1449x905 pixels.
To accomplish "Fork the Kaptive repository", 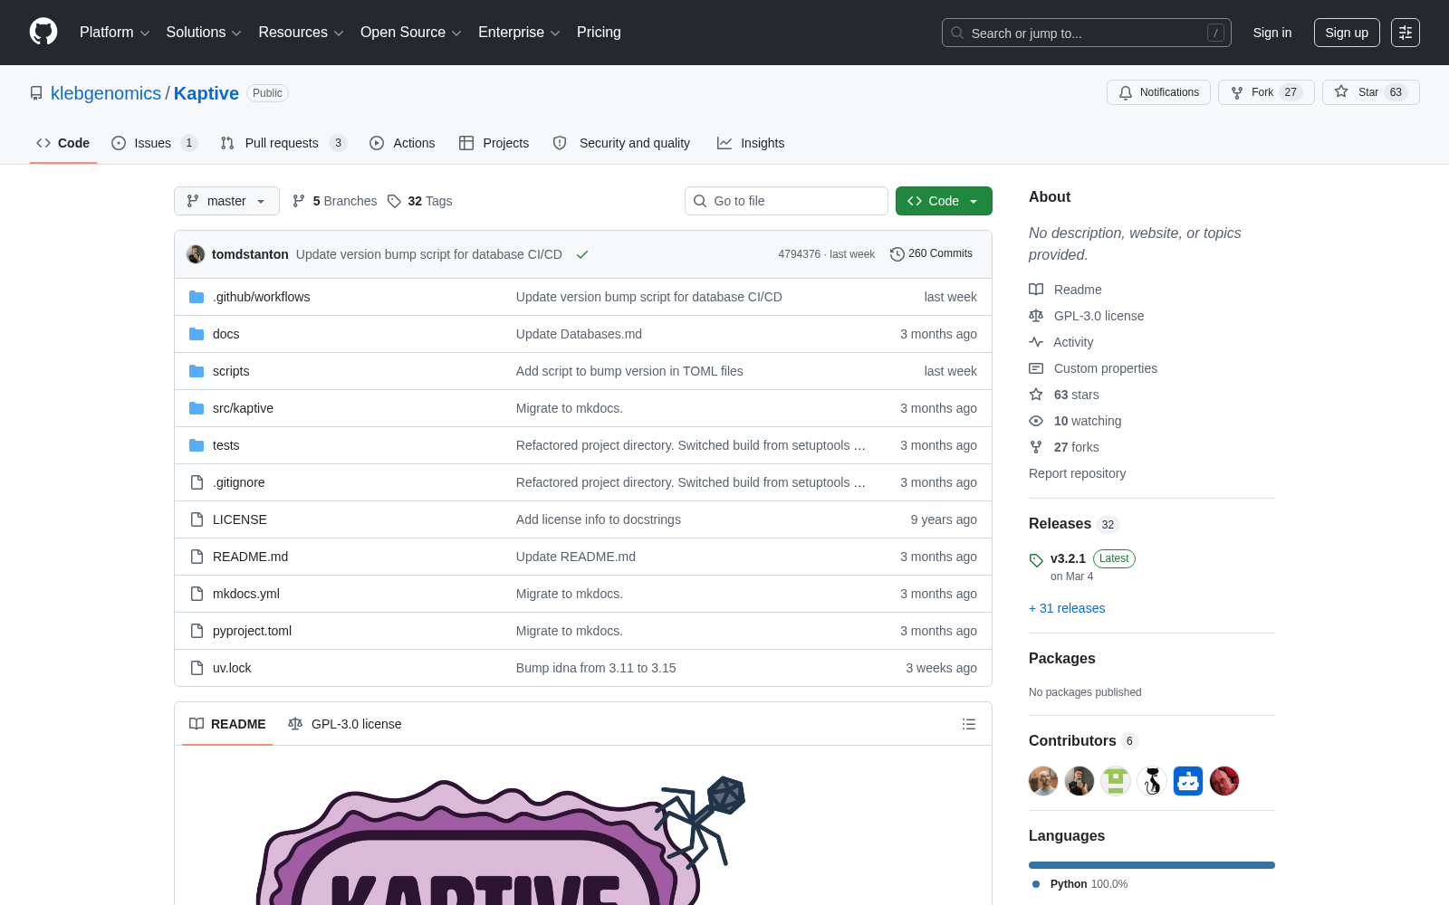I will tap(1266, 92).
